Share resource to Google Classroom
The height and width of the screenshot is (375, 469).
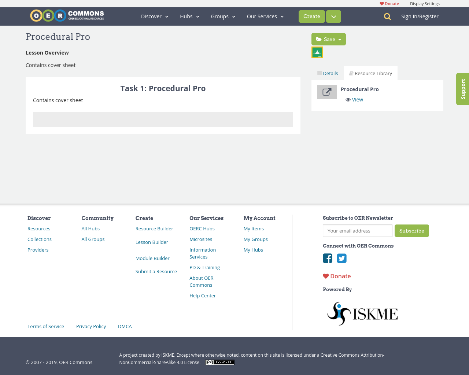(317, 52)
